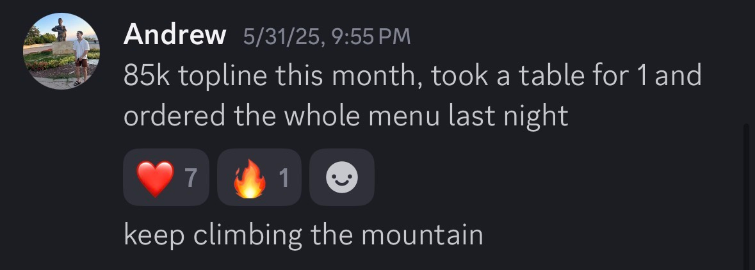Screen dimensions: 755x270
Task: Click the "ordered the whole menu last night" line
Action: point(346,116)
